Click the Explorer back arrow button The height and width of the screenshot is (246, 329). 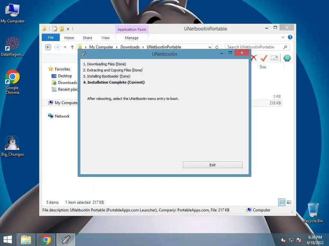(x=48, y=47)
